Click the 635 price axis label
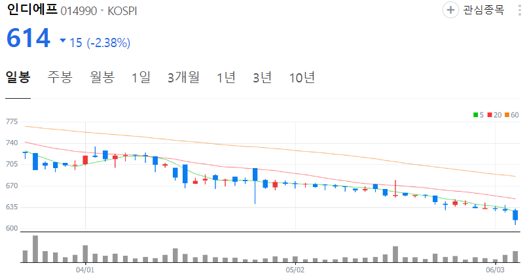The image size is (527, 276). coord(12,207)
